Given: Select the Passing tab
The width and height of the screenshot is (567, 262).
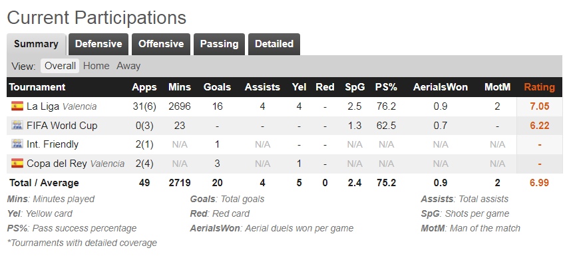Looking at the screenshot, I should point(219,44).
